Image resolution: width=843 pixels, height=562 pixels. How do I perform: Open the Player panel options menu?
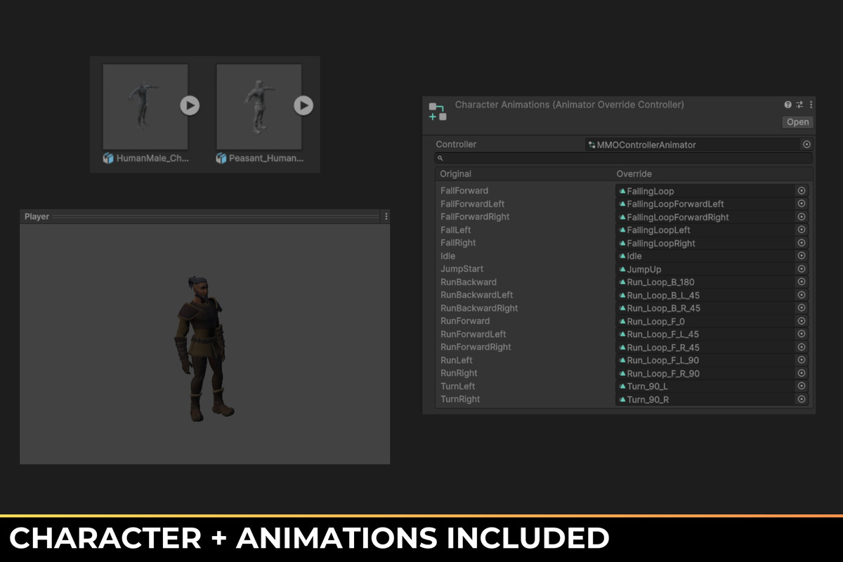click(385, 216)
